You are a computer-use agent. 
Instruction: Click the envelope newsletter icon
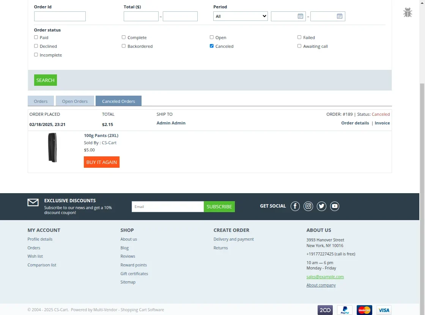pos(33,203)
